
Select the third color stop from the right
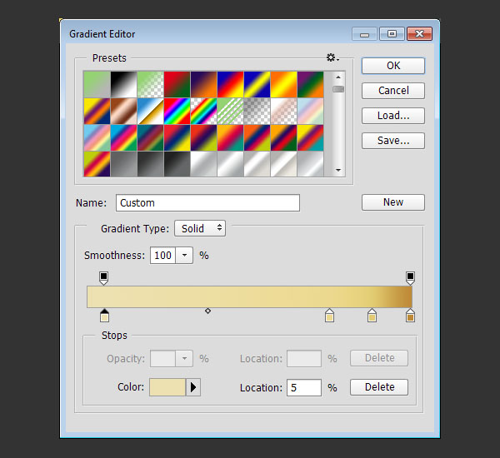click(329, 316)
